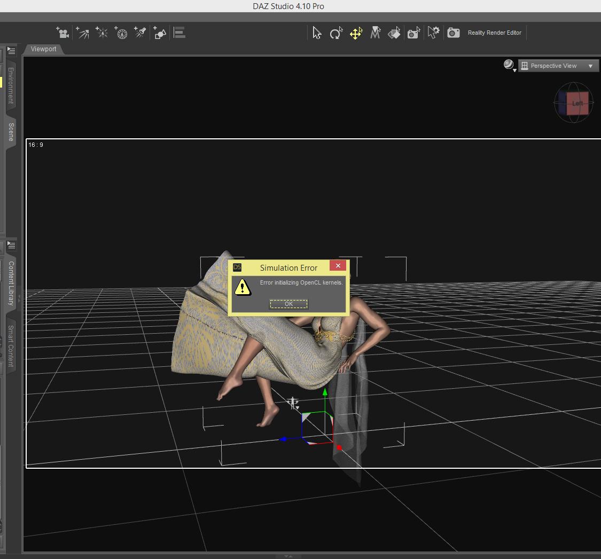Screen dimensions: 601x559
Task: Create a new camera
Action: [x=63, y=33]
